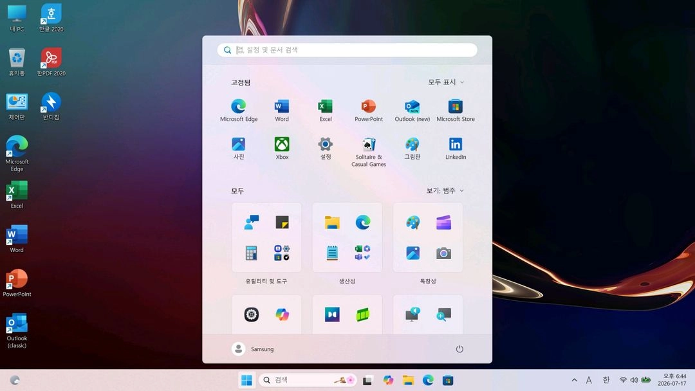The image size is (695, 391).
Task: Show hidden icons chevron in system tray
Action: click(575, 380)
